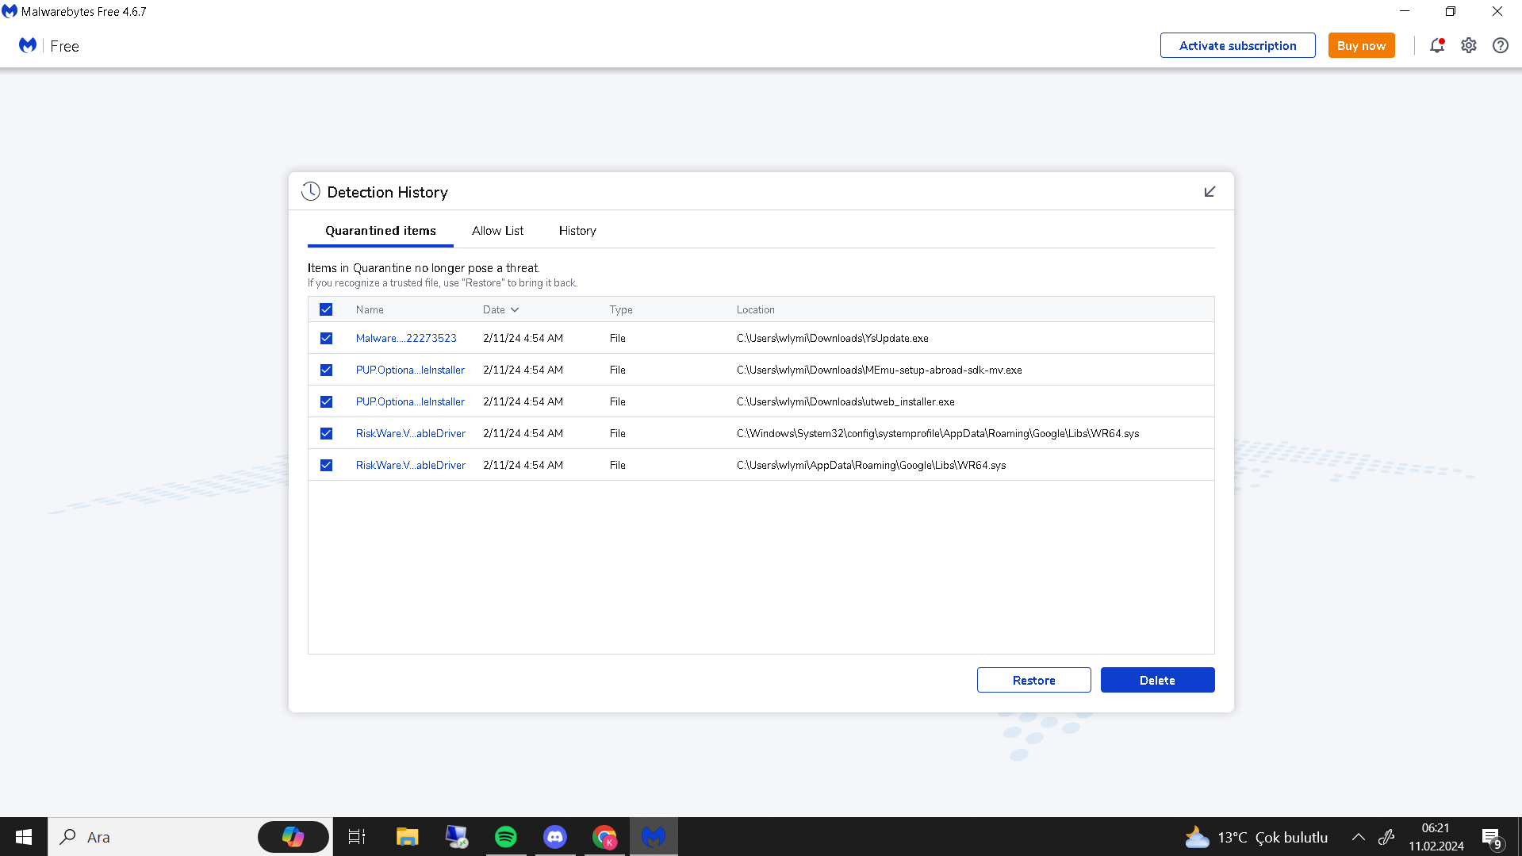The image size is (1522, 856).
Task: Click the Malwarebytes taskbar icon
Action: (654, 837)
